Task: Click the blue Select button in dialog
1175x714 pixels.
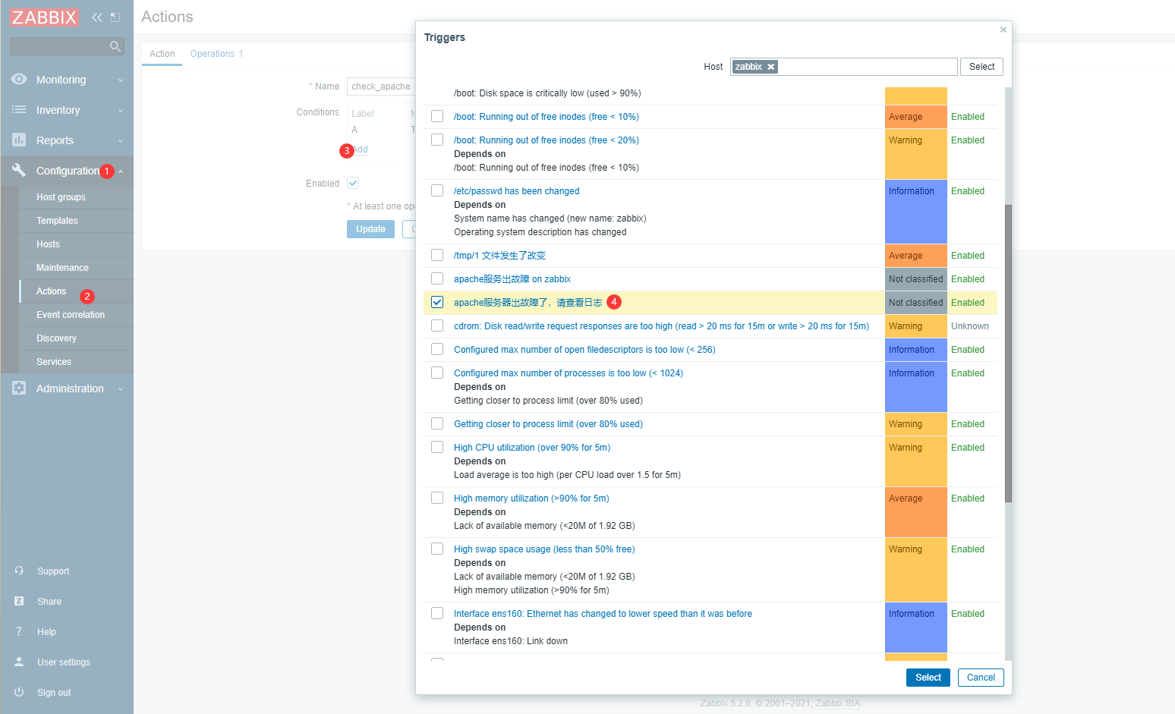Action: point(928,678)
